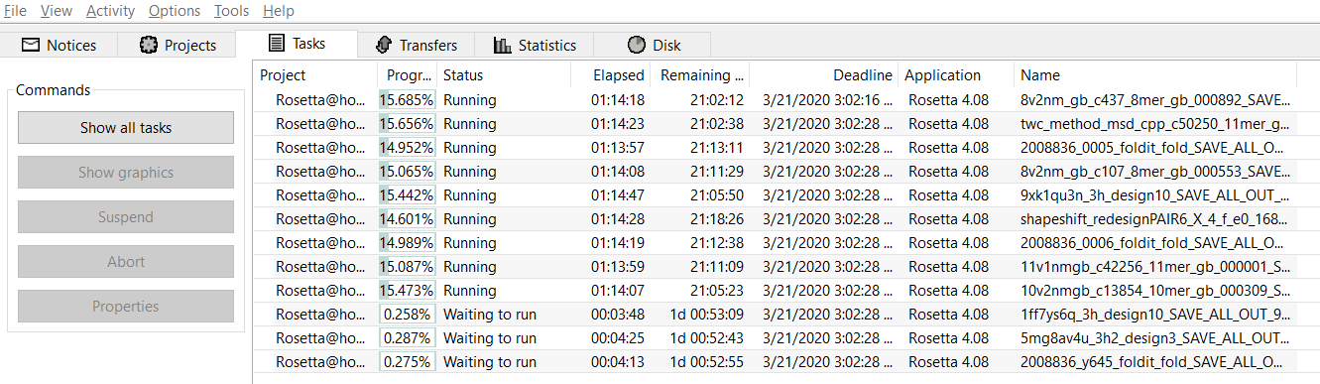Click the envelope icon on Notices tab
The height and width of the screenshot is (384, 1320).
point(31,45)
